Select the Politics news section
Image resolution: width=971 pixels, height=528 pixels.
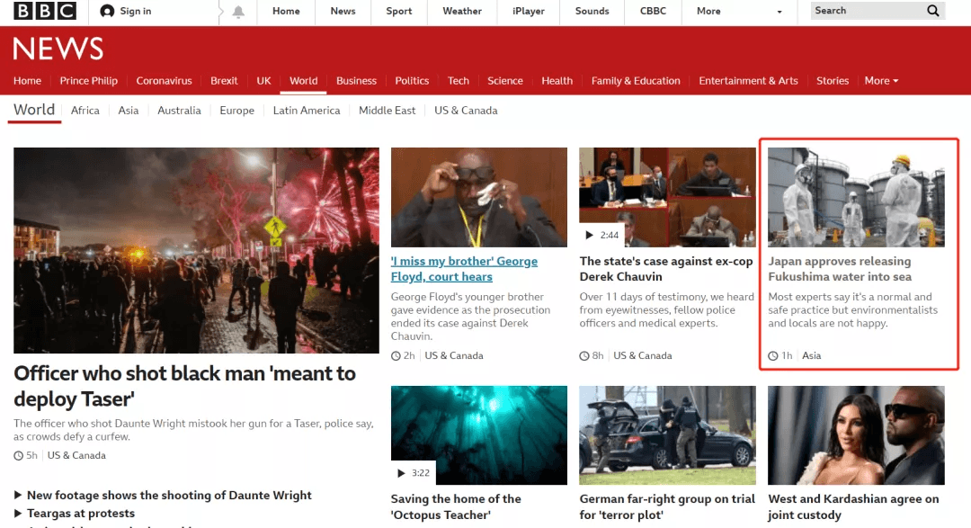tap(412, 81)
